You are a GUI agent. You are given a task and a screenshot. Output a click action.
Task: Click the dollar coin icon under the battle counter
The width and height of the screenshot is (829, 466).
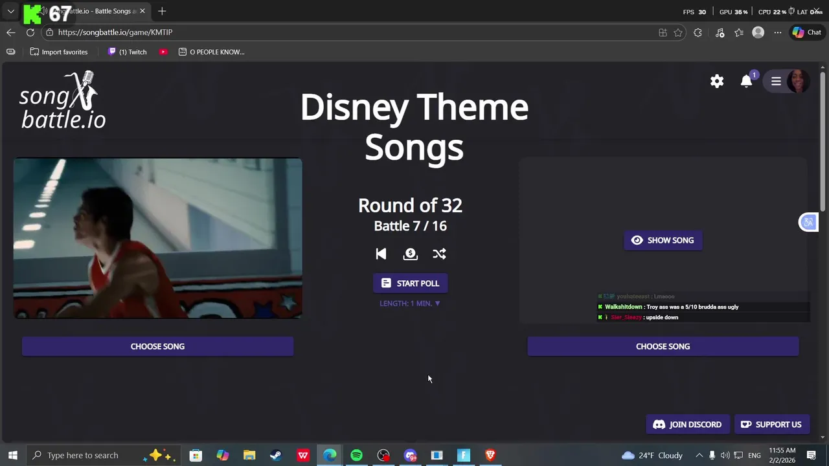pyautogui.click(x=410, y=254)
